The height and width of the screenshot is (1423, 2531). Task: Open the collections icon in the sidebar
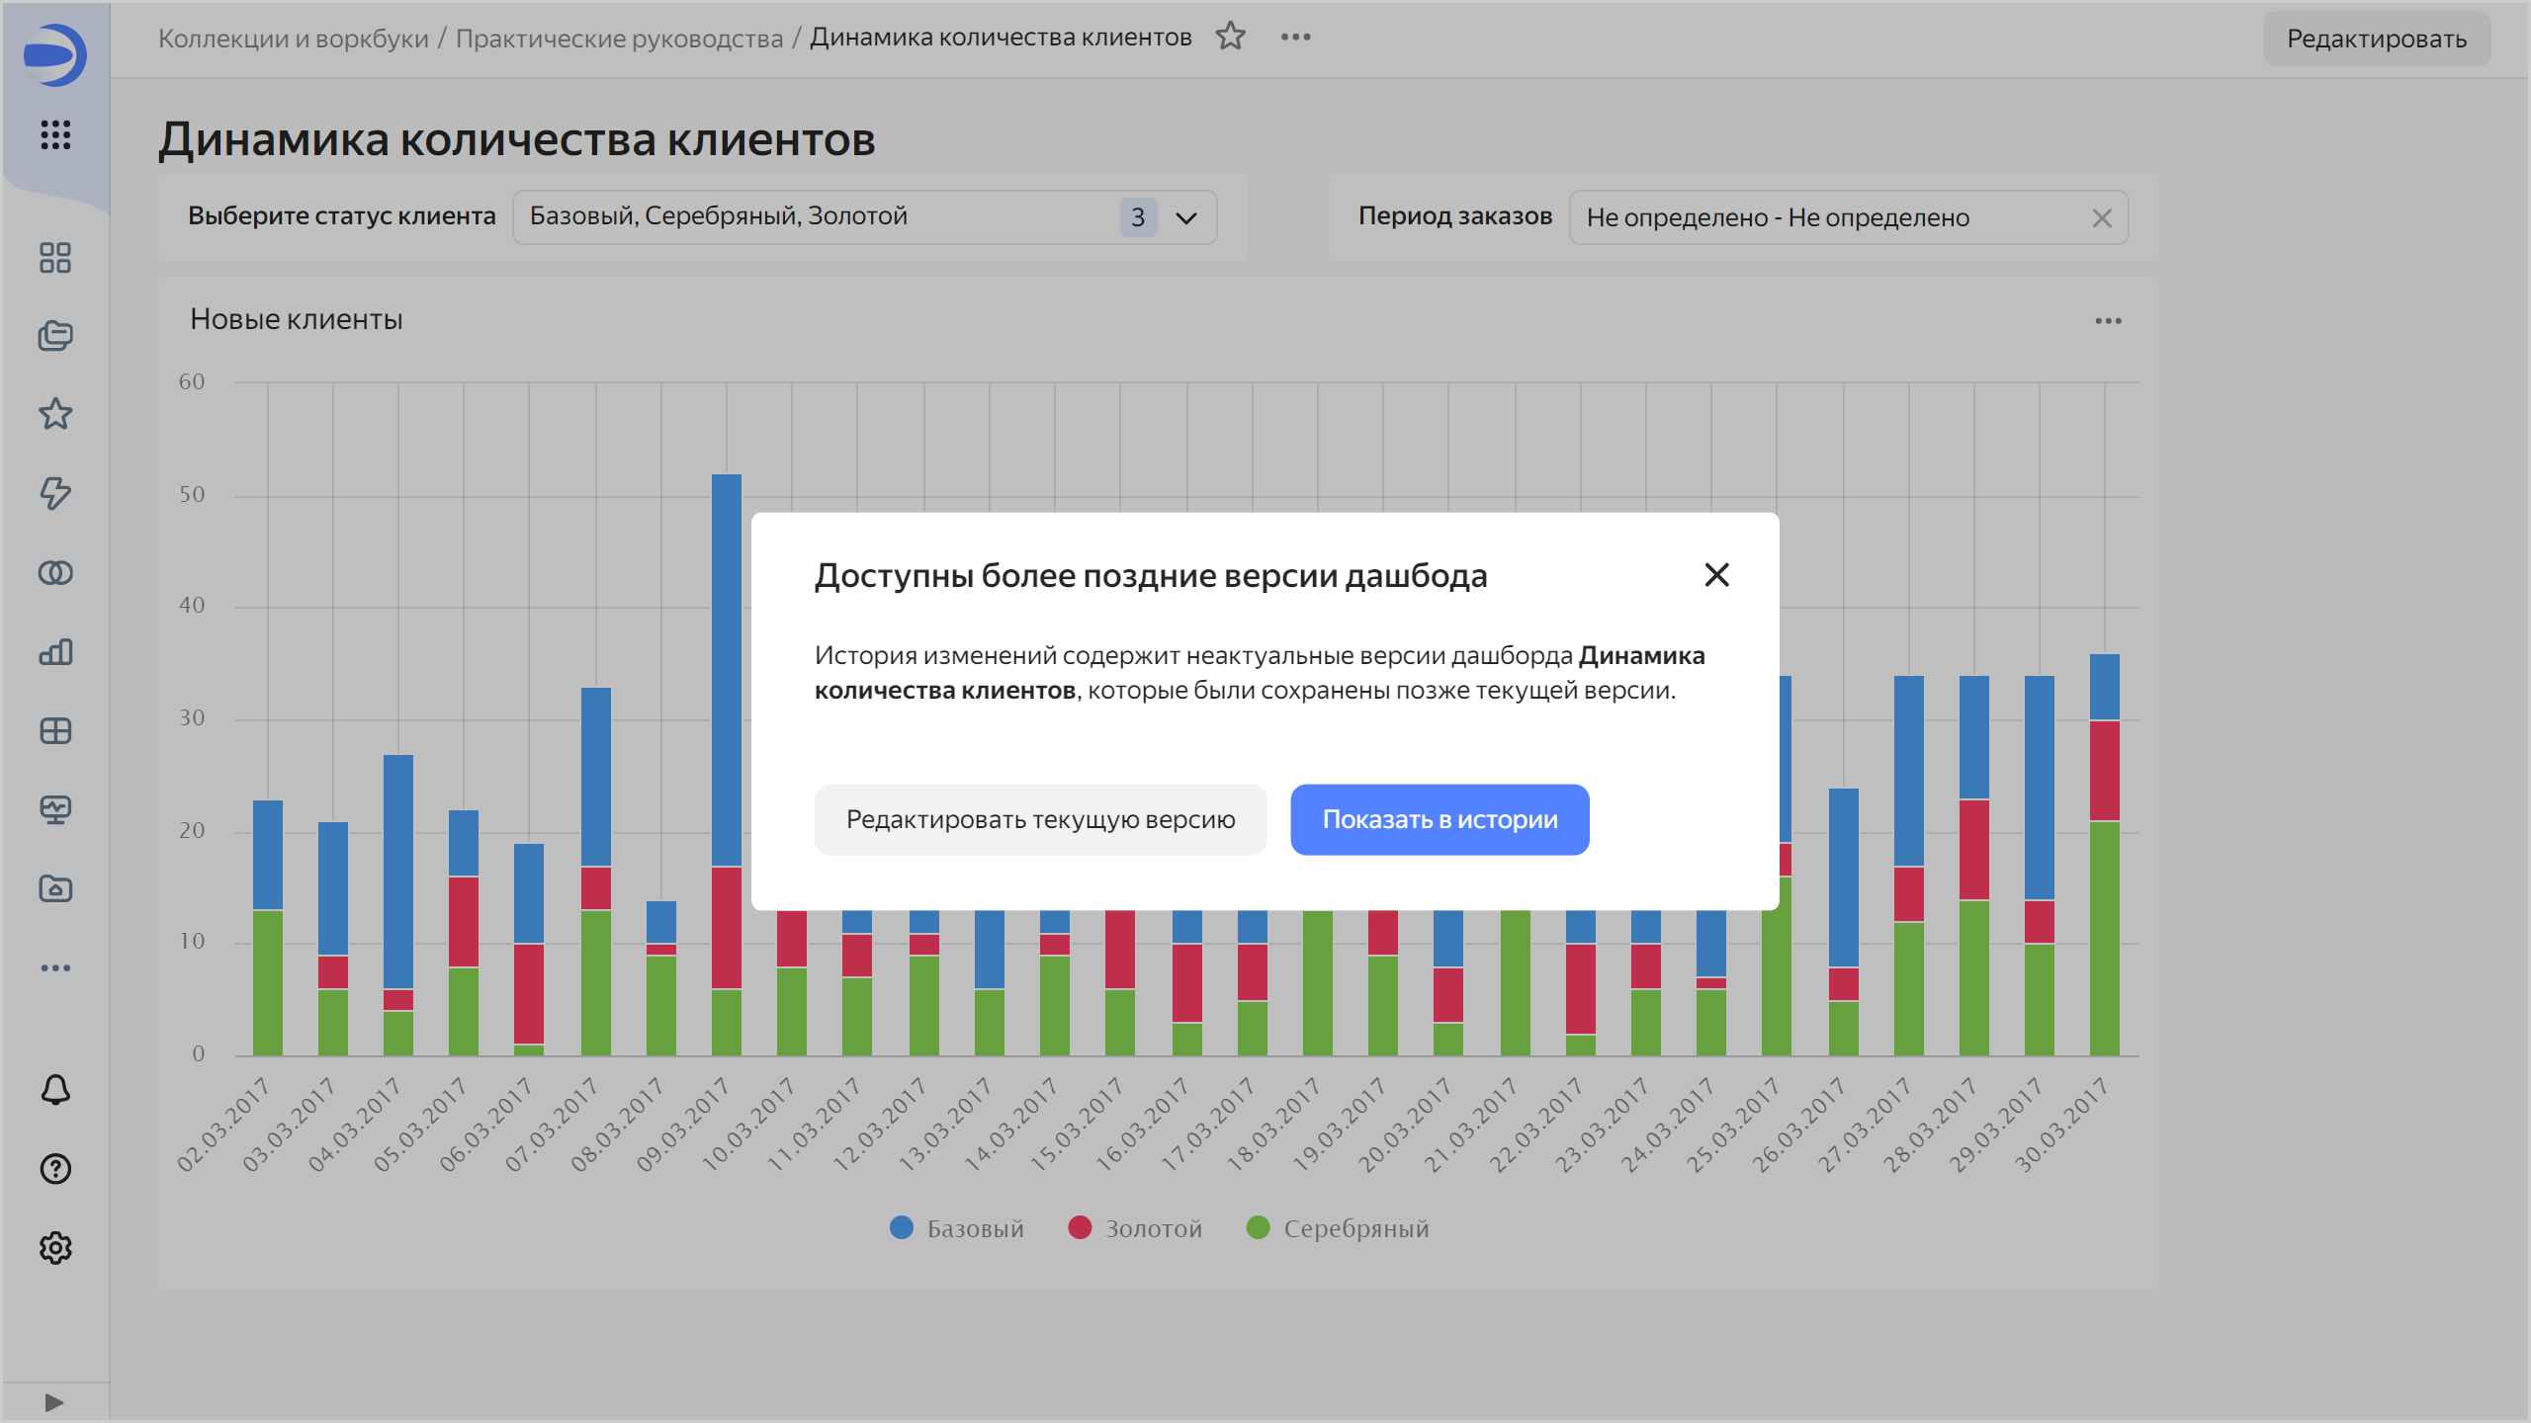55,336
